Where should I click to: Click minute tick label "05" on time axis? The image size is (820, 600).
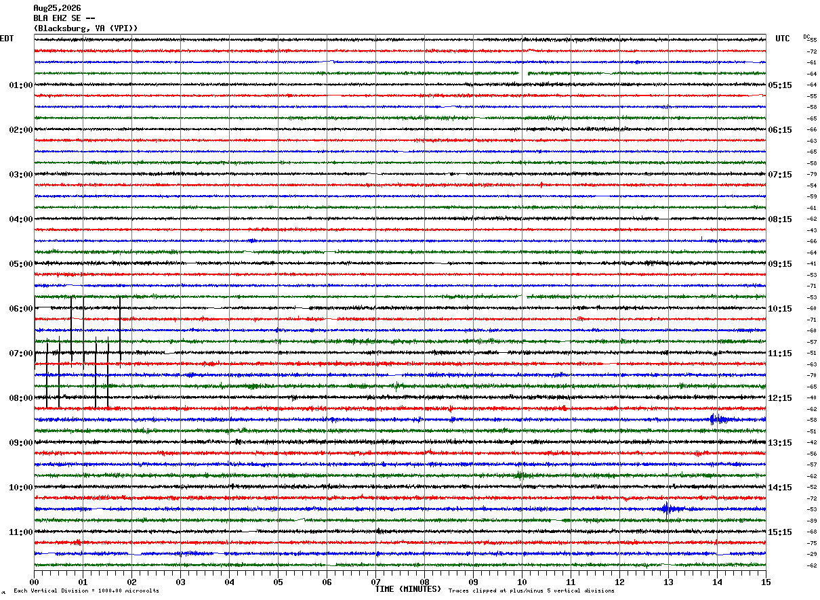click(278, 582)
